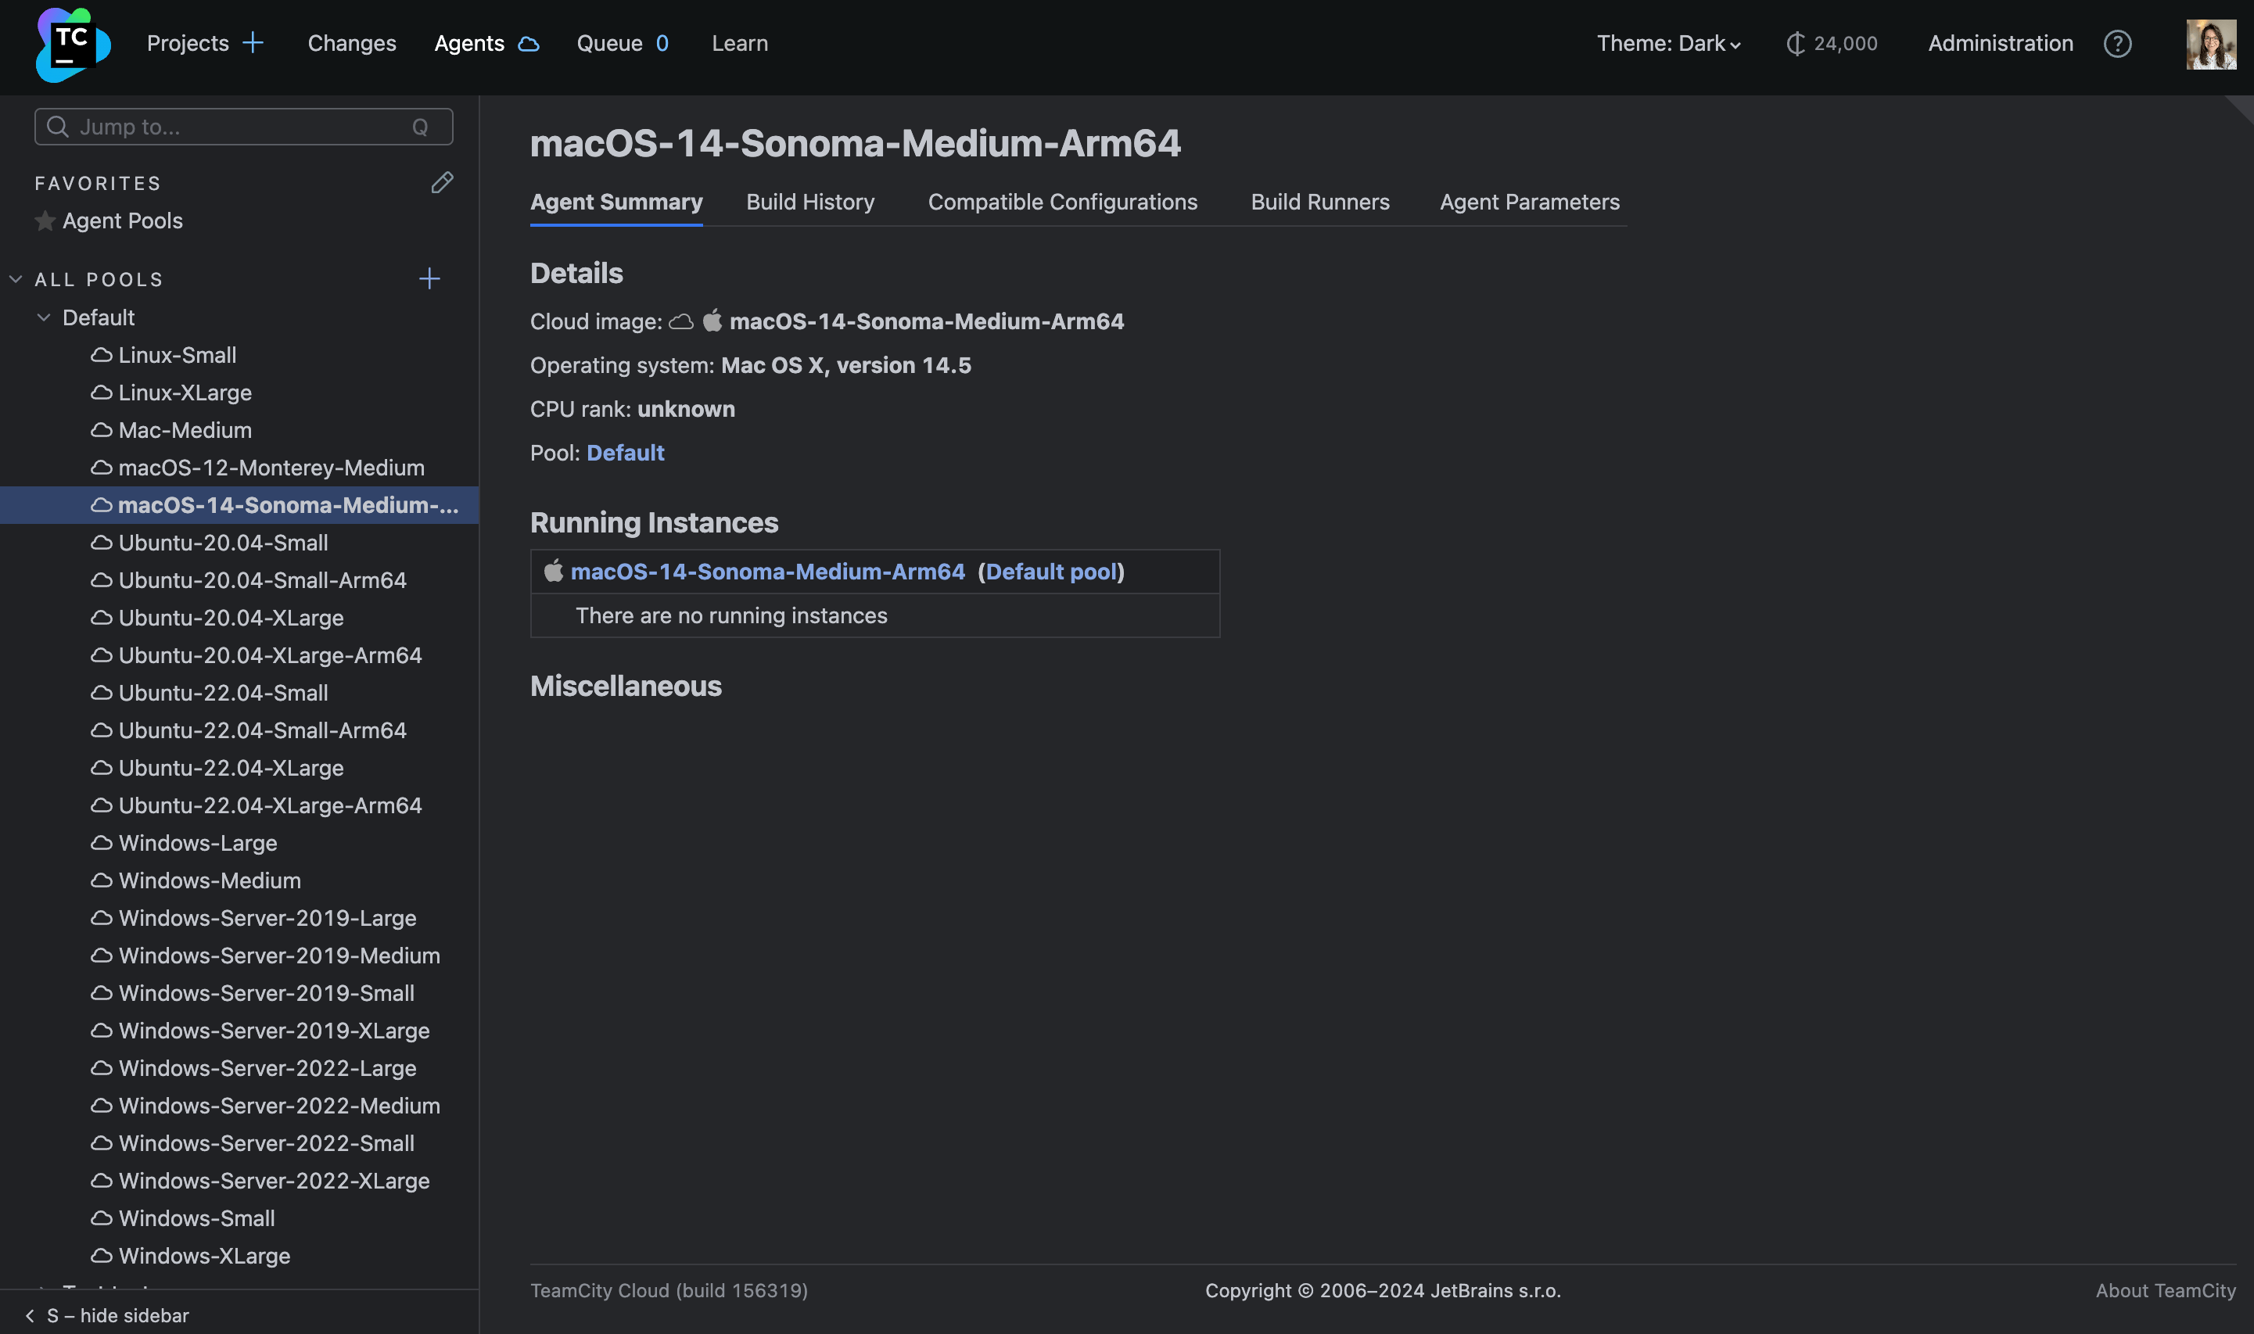Switch to the Build History tab

(810, 203)
